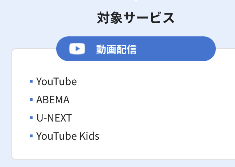Open the YouTube list entry

click(57, 81)
